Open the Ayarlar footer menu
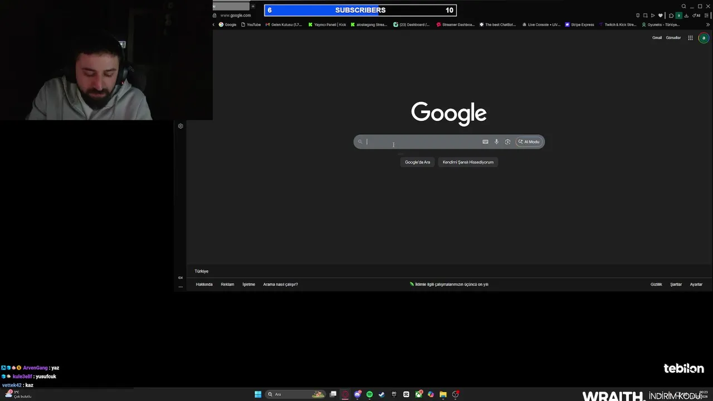 pos(696,285)
